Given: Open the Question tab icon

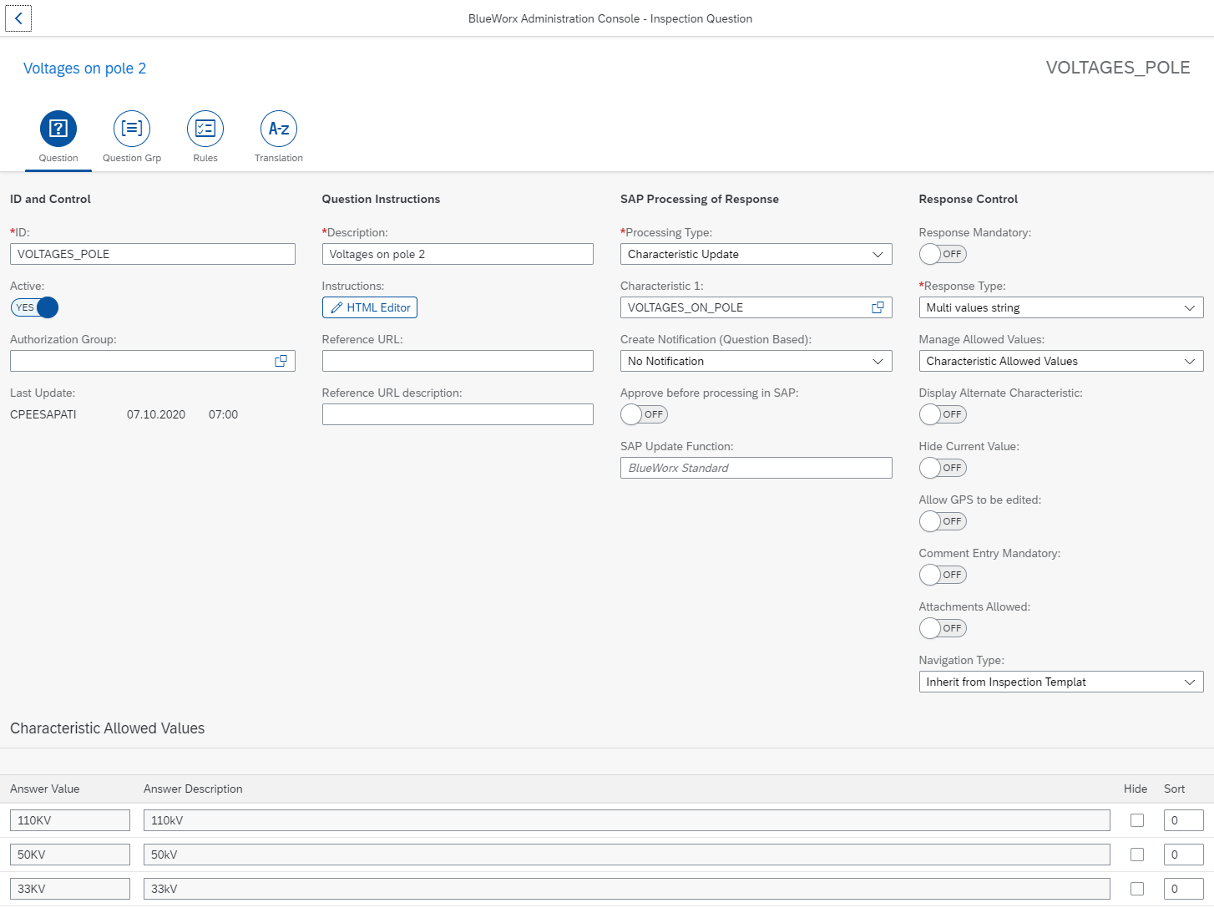Looking at the screenshot, I should point(58,129).
